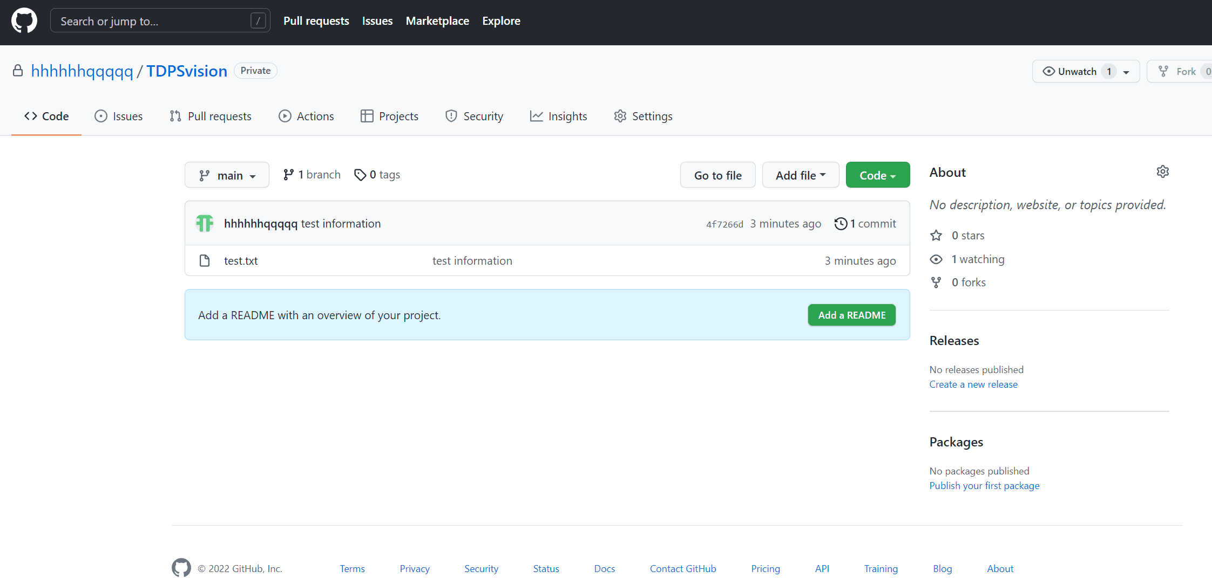The image size is (1212, 578).
Task: Click the test information message in test.txt row
Action: coord(472,261)
